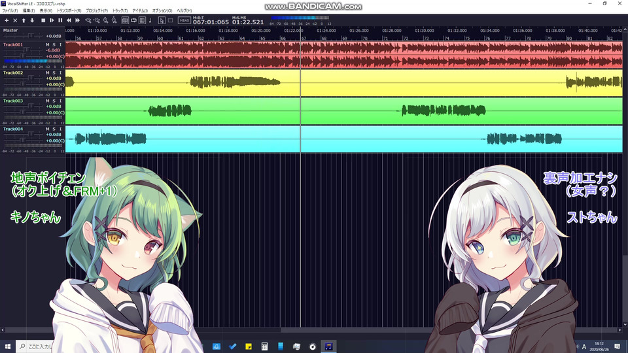Select the Track004 name label
This screenshot has height=353, width=628.
click(13, 129)
